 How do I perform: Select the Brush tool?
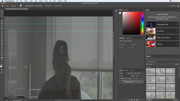pyautogui.click(x=2, y=31)
